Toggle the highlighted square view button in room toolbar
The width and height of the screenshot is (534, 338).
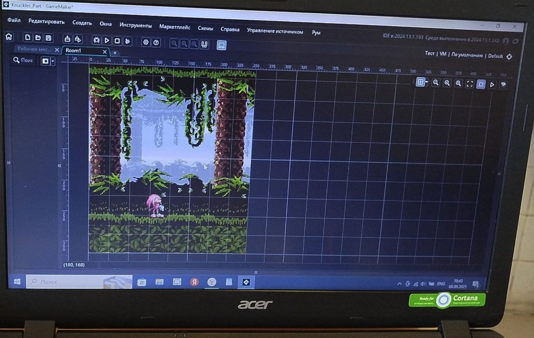(x=481, y=84)
